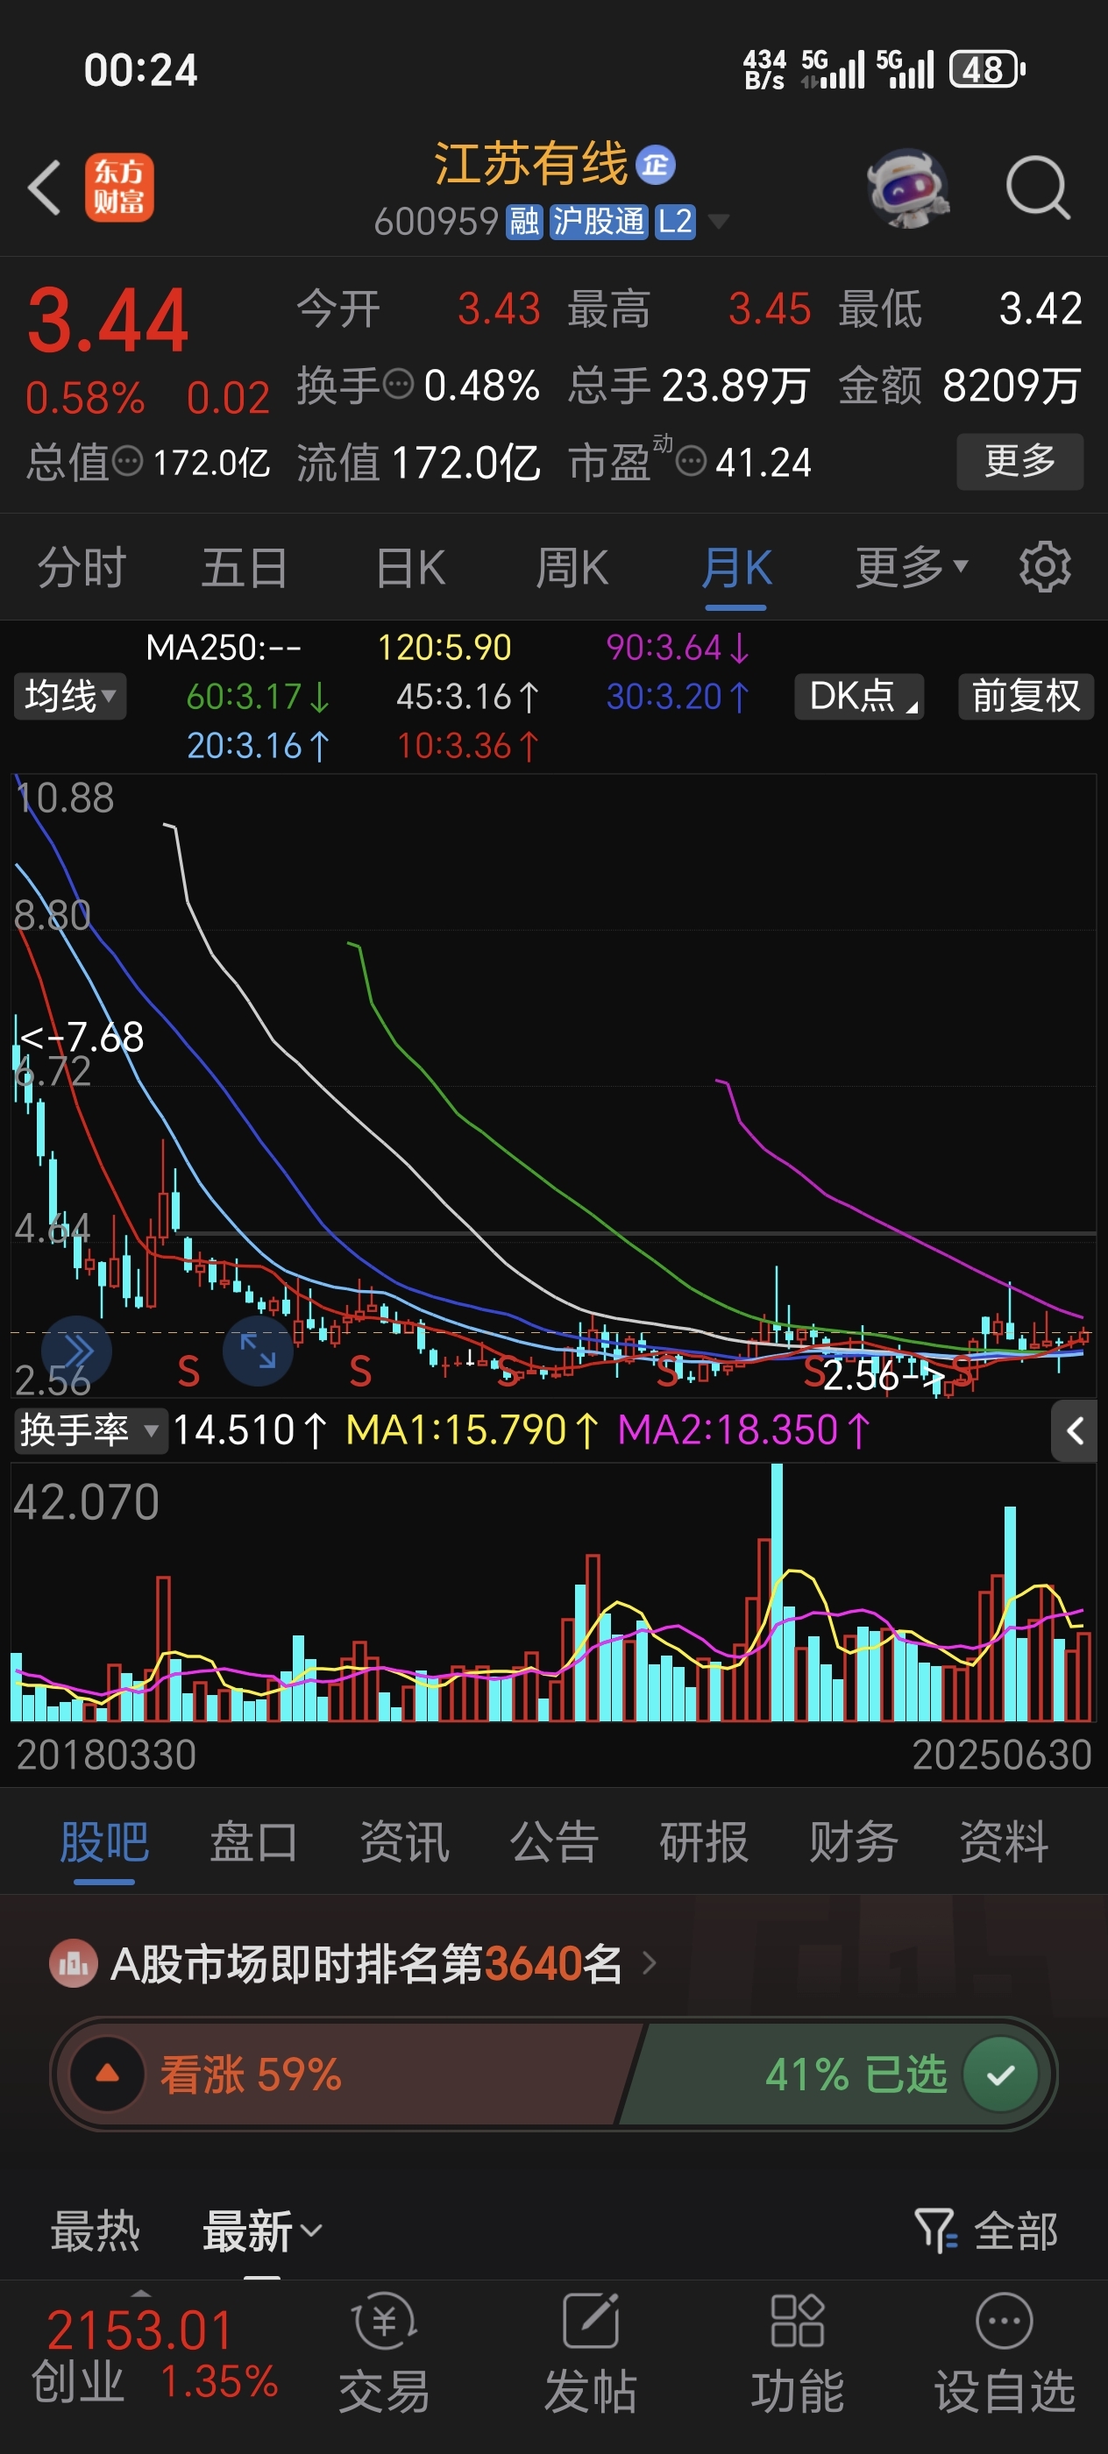Image resolution: width=1108 pixels, height=2454 pixels.
Task: Switch to 五日 chart tab
Action: pyautogui.click(x=244, y=569)
